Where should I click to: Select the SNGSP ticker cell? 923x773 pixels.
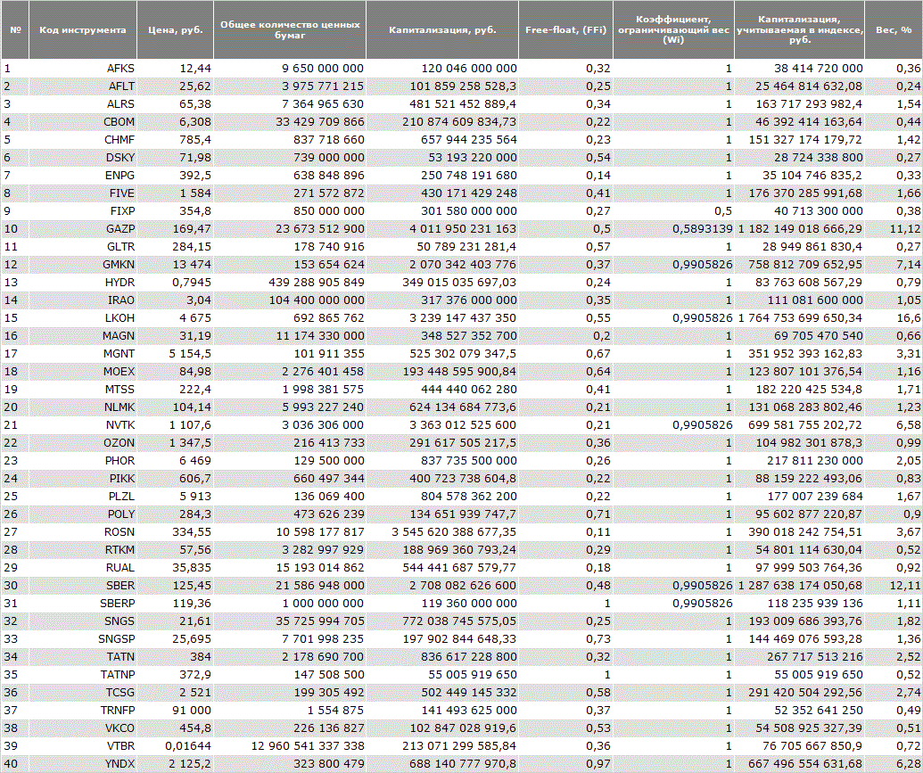click(83, 638)
